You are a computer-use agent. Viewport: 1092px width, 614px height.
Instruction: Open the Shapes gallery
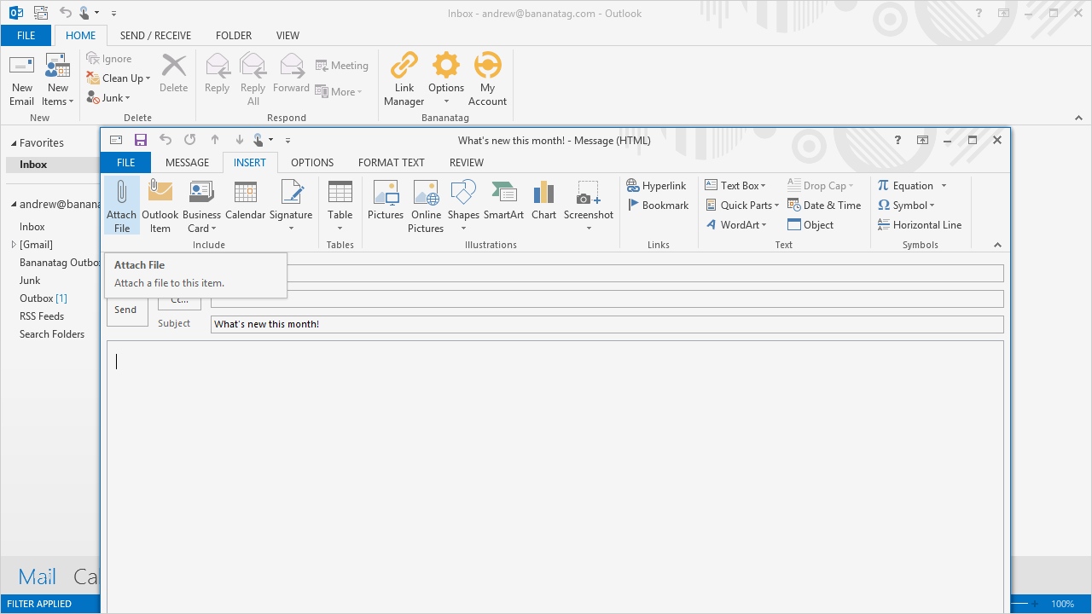pos(463,205)
